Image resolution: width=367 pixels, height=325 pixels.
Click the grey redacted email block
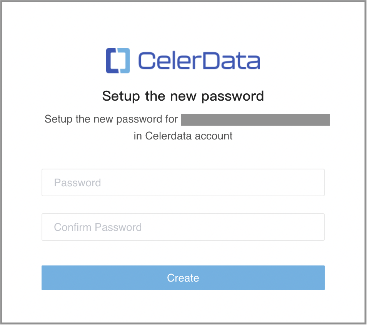click(x=255, y=119)
